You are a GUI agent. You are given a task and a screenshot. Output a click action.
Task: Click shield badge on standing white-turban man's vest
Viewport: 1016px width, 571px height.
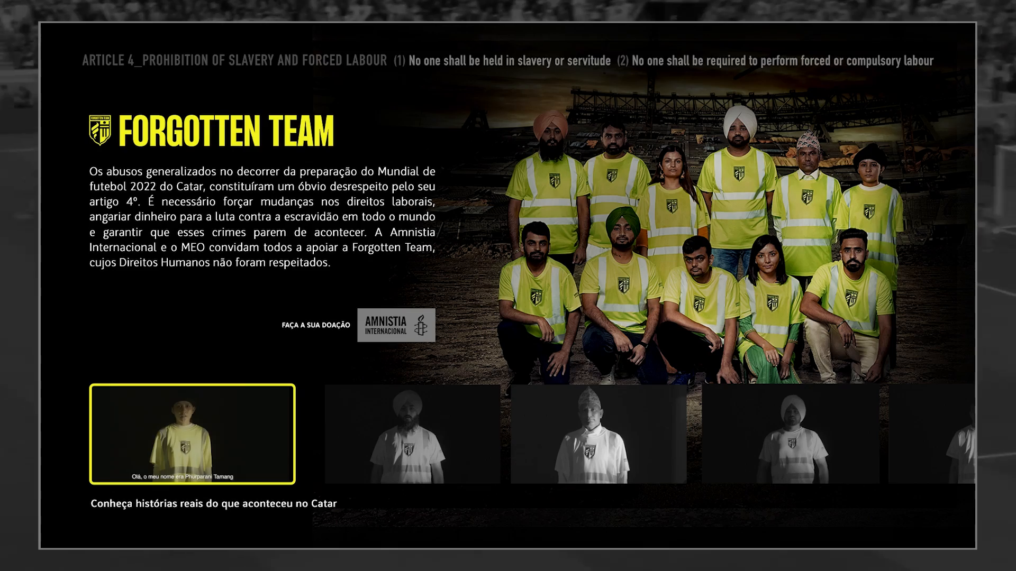click(x=739, y=172)
